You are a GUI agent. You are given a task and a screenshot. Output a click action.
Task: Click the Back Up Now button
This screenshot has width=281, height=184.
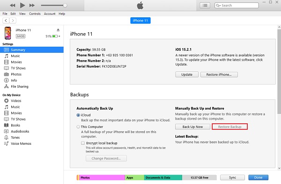click(192, 127)
